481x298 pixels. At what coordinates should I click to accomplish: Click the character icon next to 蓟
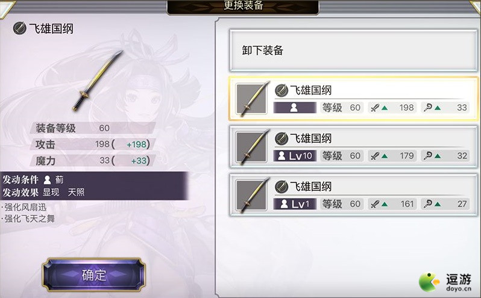tap(47, 179)
